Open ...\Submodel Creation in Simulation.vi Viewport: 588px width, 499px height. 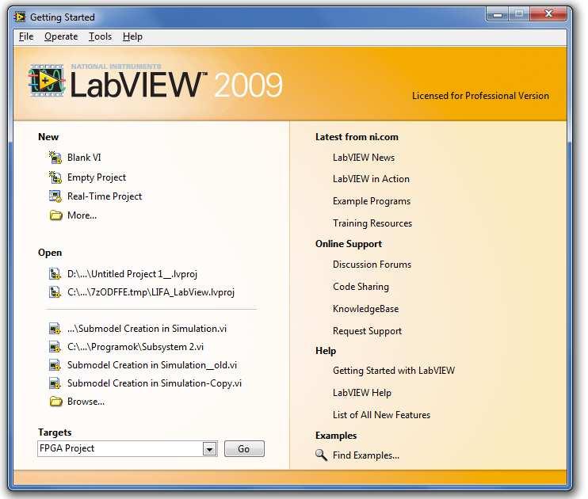[147, 329]
